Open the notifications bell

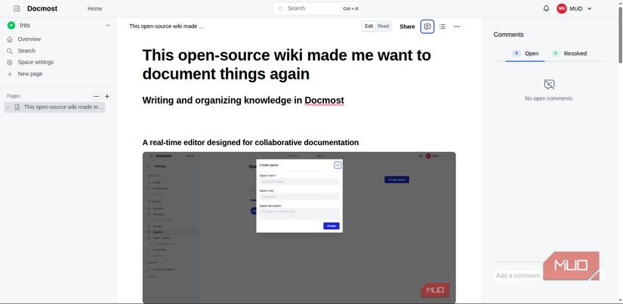(x=546, y=8)
